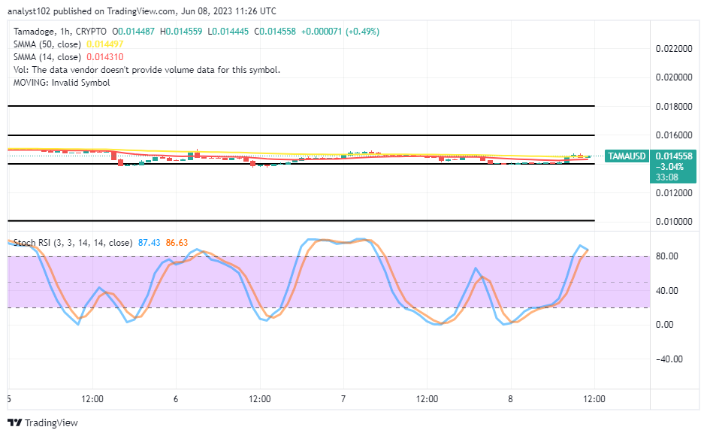Click the date 7 time axis marker
The width and height of the screenshot is (707, 436).
[x=343, y=399]
